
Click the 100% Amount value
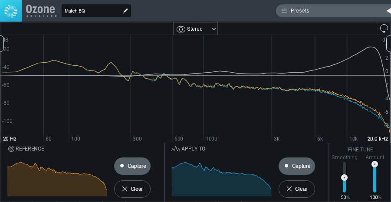click(x=375, y=197)
